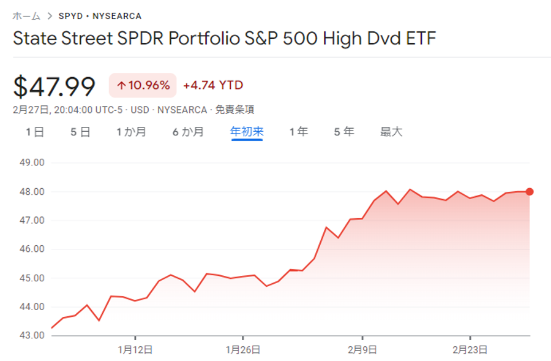The image size is (551, 361).
Task: Select the 年初来 tab
Action: click(247, 132)
